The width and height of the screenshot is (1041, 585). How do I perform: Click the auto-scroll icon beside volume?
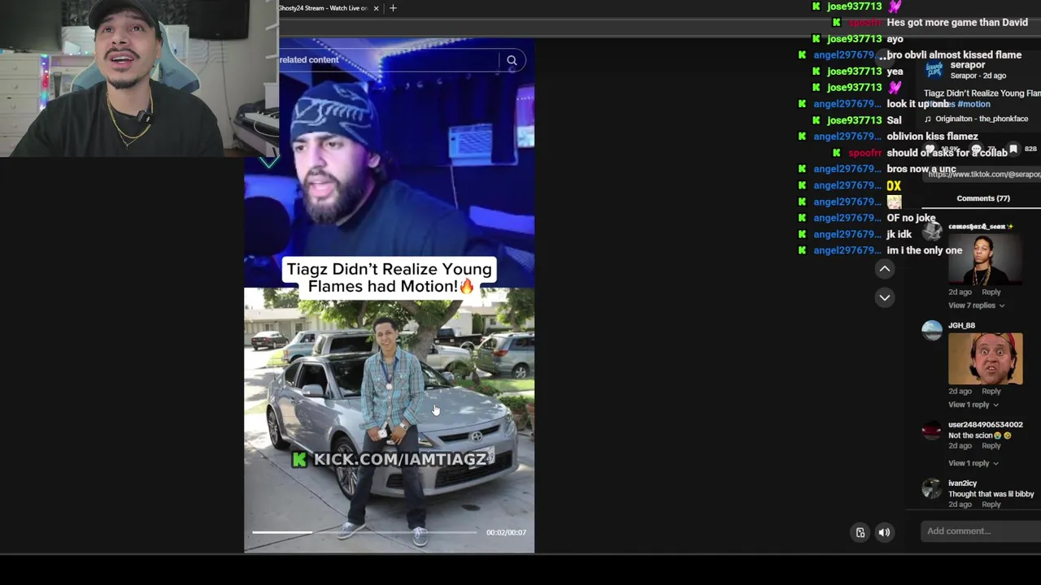pos(860,532)
